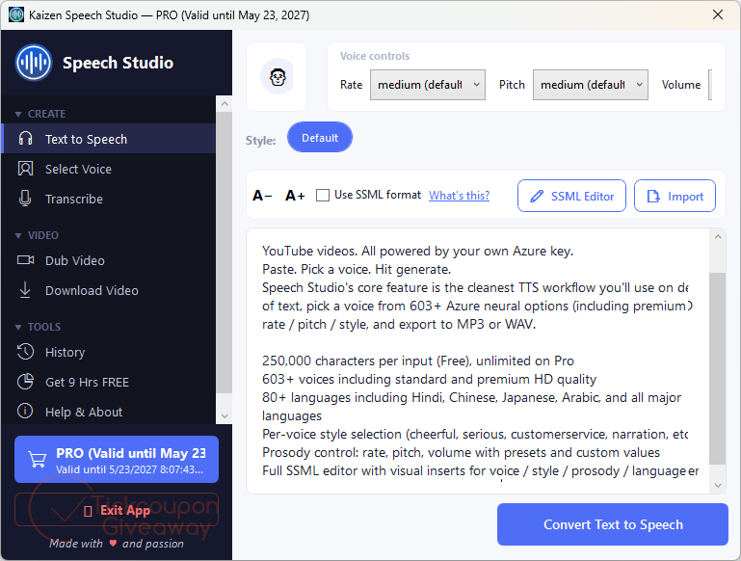
Task: Click the clock icon beside History
Action: click(25, 352)
